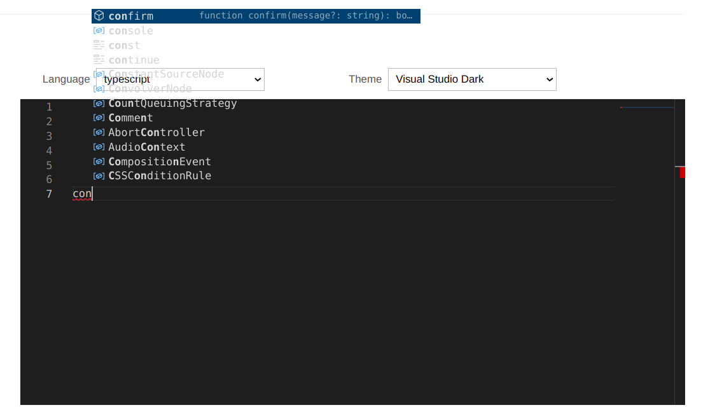
Task: Select the icon beside AbortController
Action: [99, 132]
